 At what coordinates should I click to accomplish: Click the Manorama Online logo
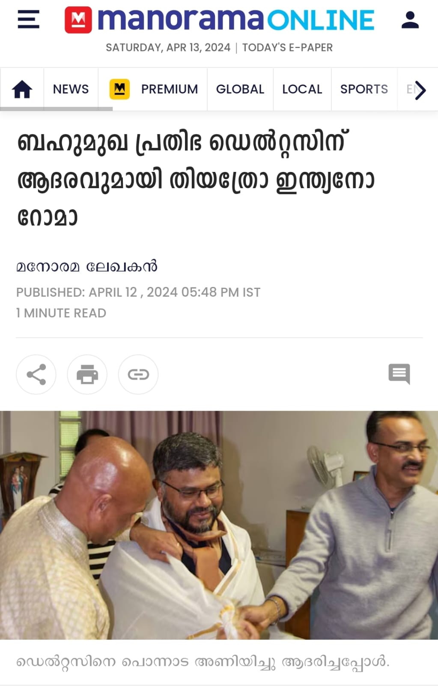[219, 20]
